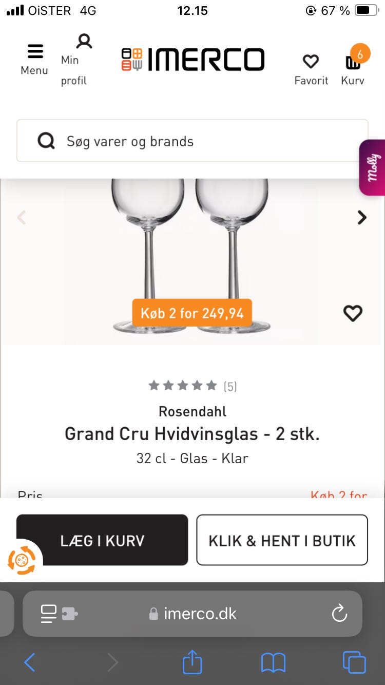Open the Kurv shopping basket

(353, 62)
